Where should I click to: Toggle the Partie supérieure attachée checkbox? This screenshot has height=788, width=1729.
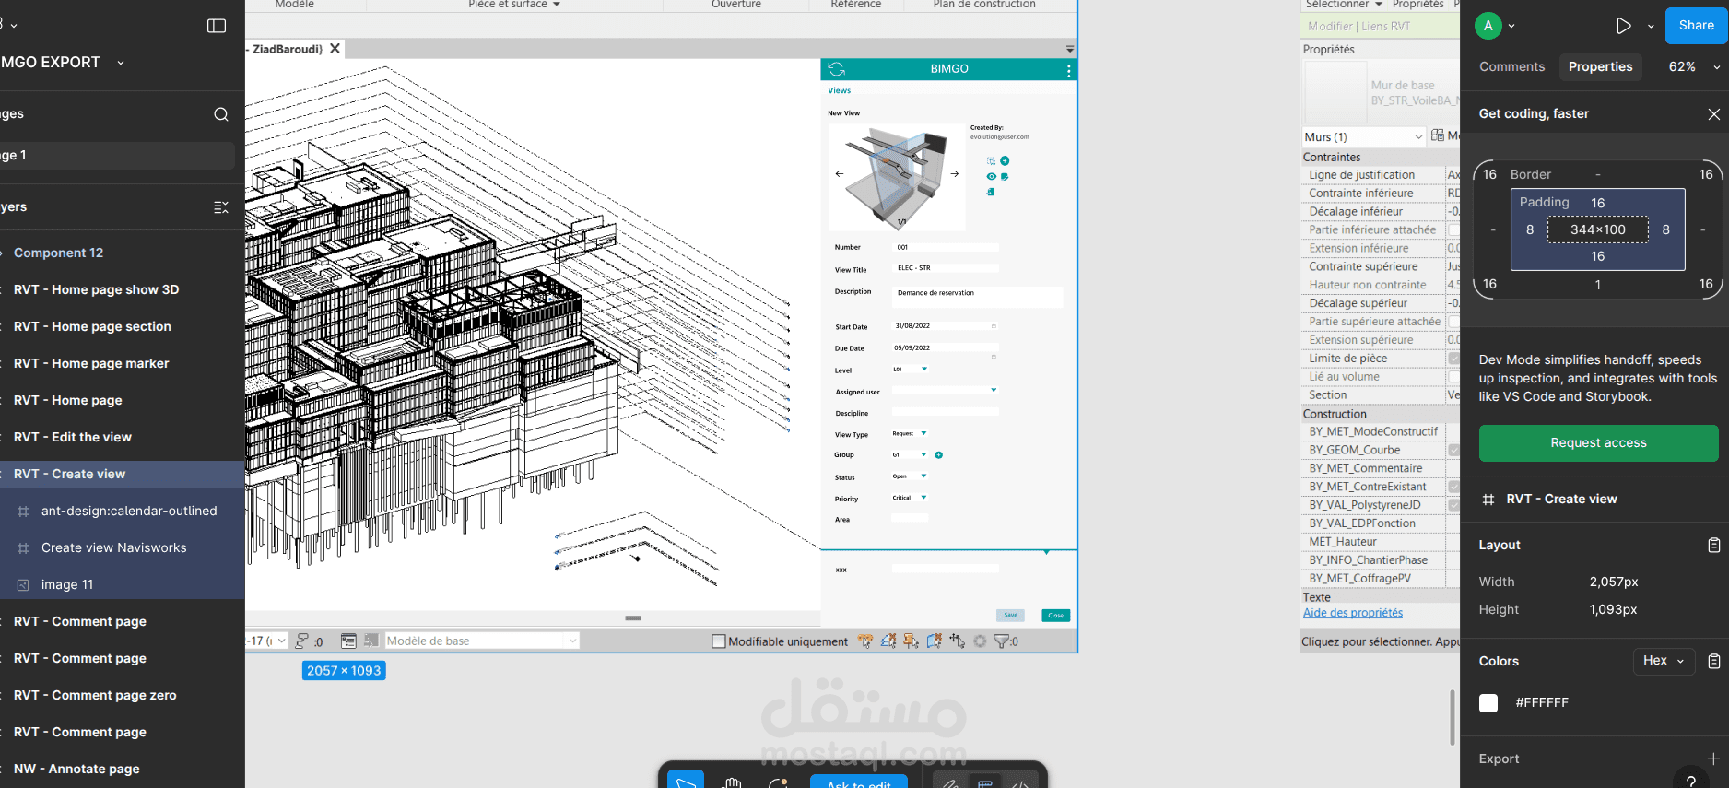coord(1453,322)
